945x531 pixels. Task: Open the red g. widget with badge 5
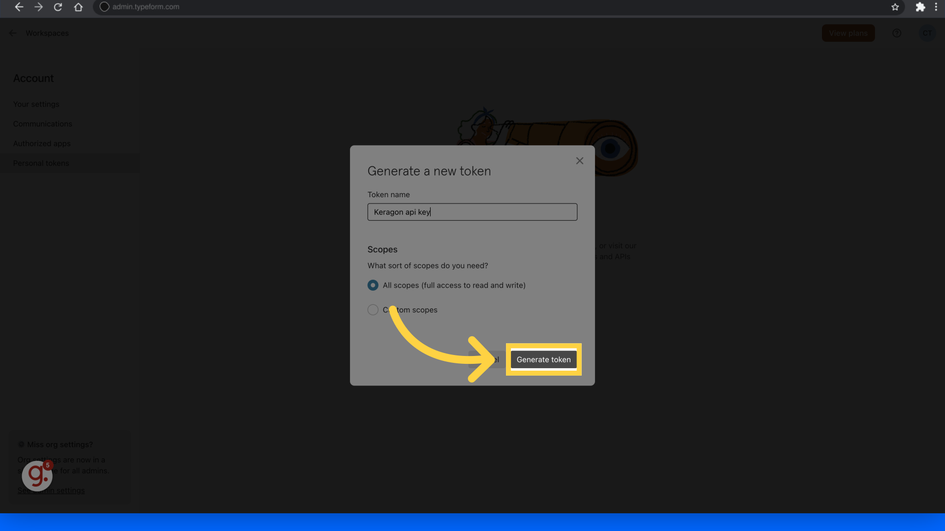tap(37, 475)
